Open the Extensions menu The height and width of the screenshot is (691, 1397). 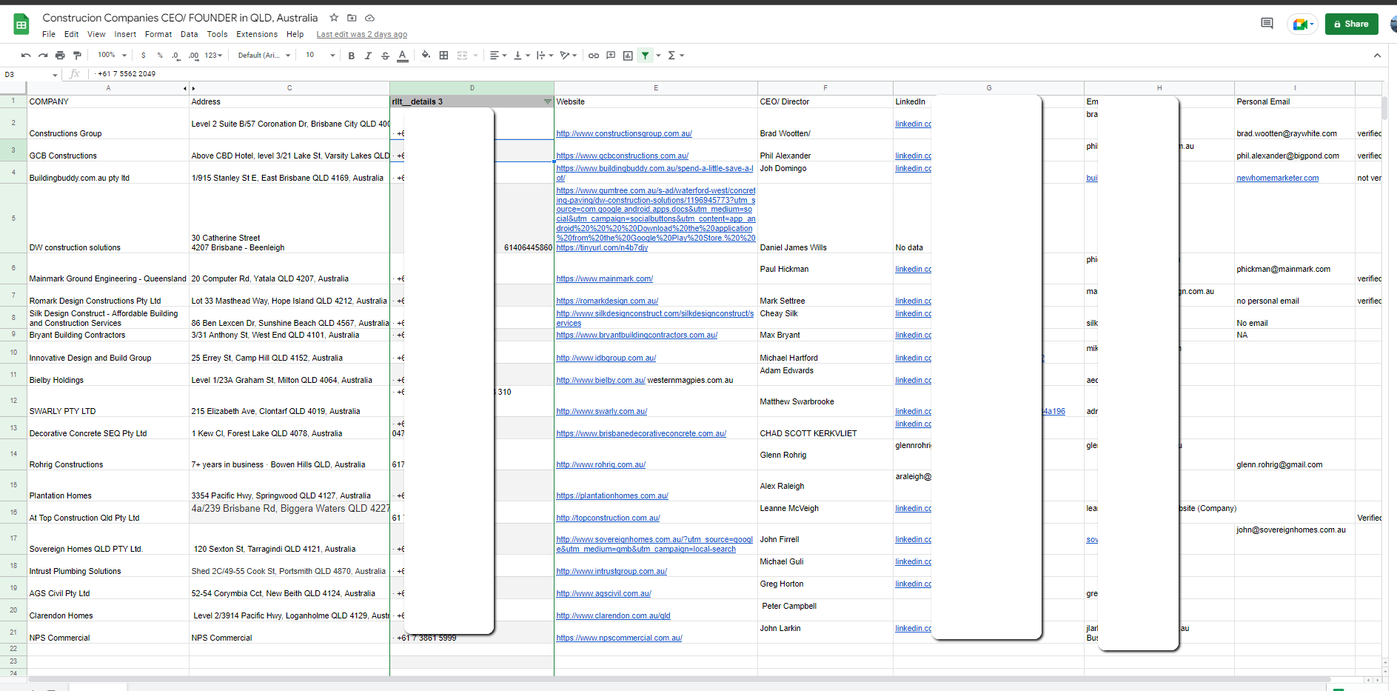256,34
